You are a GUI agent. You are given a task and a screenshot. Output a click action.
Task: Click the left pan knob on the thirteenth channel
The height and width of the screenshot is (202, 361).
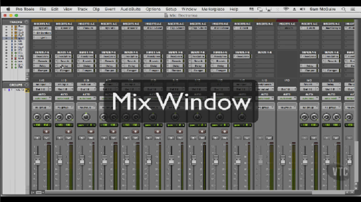pyautogui.click(x=304, y=117)
